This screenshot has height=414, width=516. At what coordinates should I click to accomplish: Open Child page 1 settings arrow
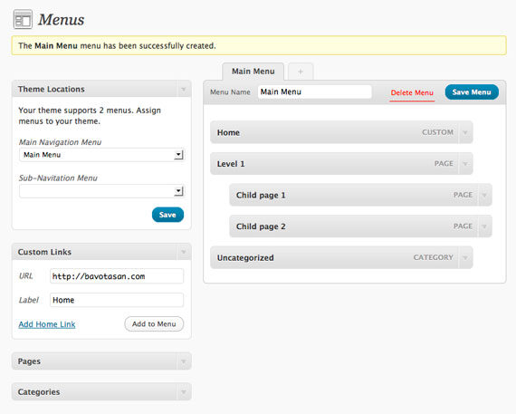point(484,195)
